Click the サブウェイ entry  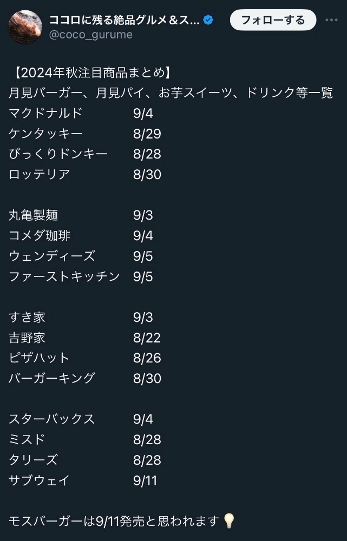[40, 480]
